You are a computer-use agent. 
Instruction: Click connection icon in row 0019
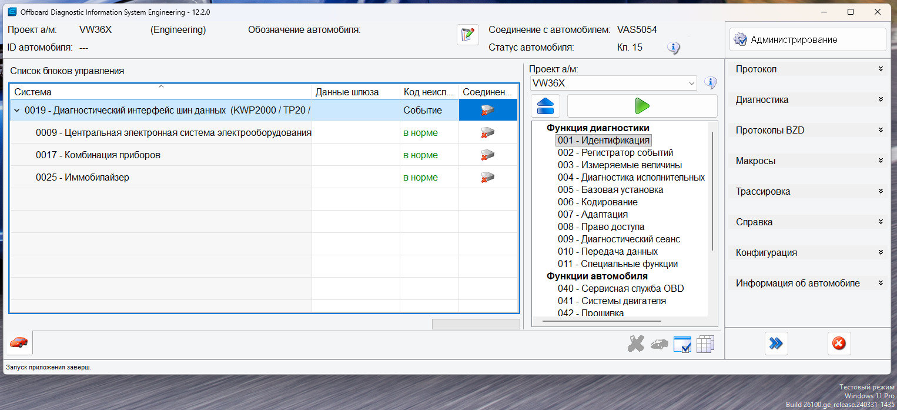(487, 110)
